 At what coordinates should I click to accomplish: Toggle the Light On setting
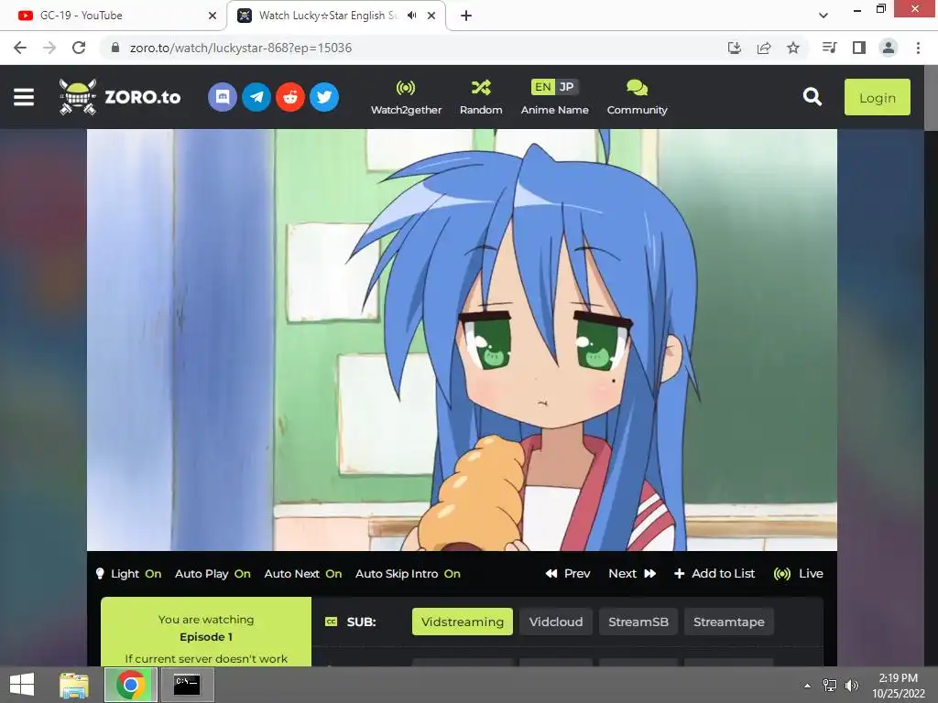(128, 574)
